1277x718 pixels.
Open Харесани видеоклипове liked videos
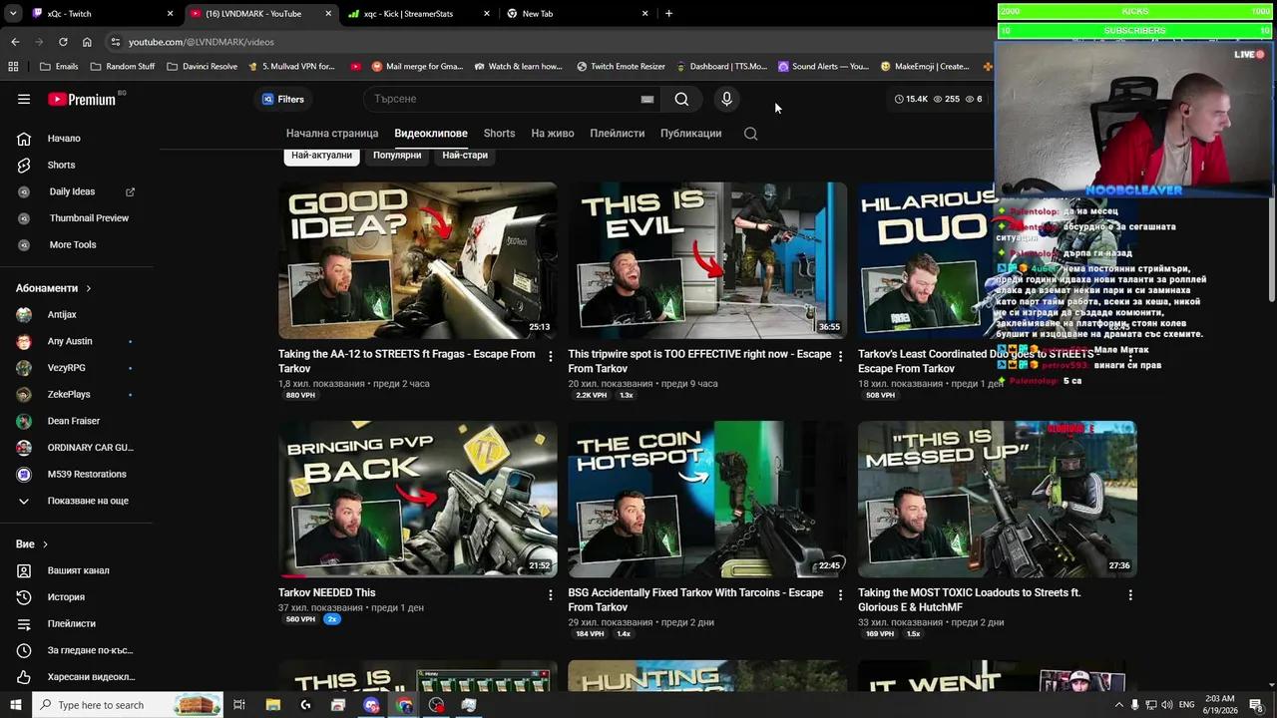click(91, 677)
